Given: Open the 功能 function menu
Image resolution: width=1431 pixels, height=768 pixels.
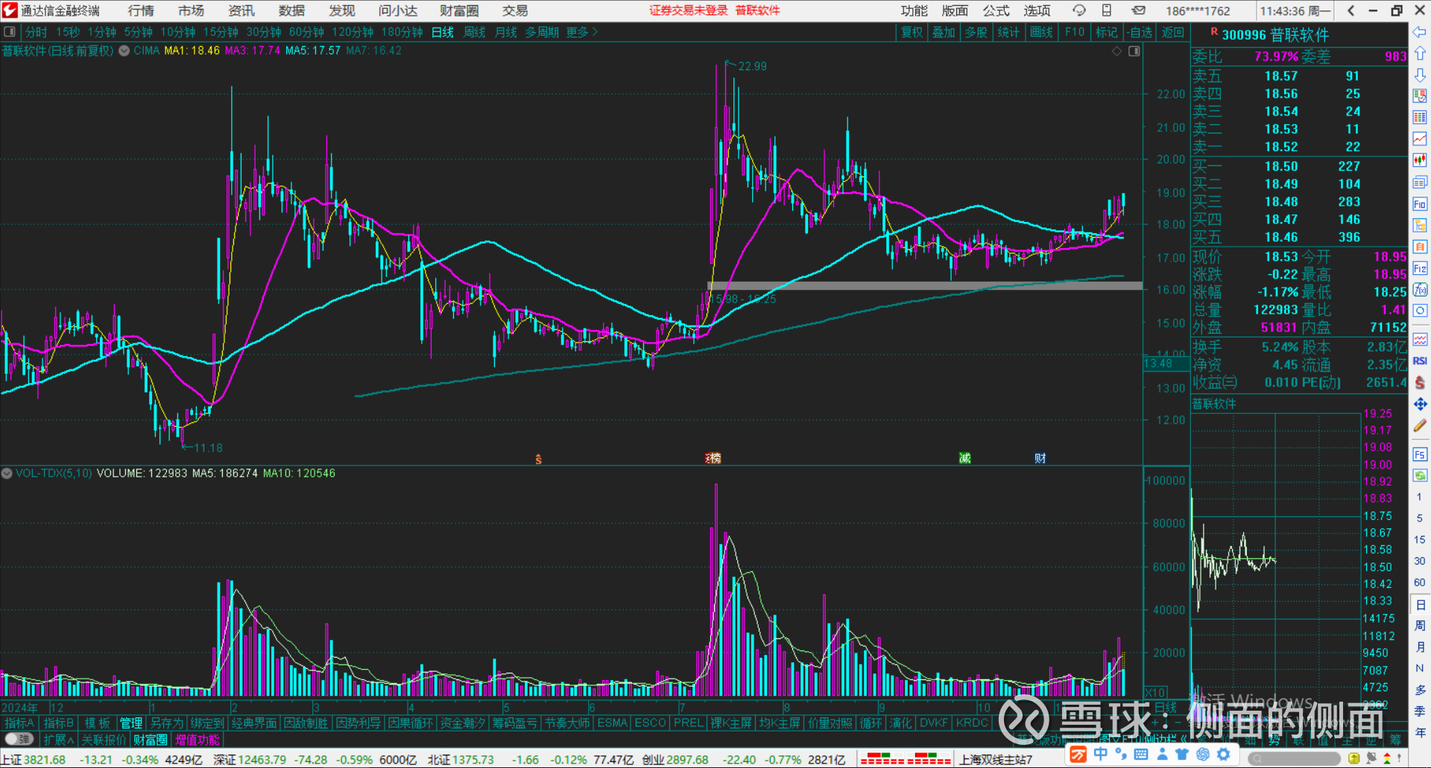Looking at the screenshot, I should point(914,10).
